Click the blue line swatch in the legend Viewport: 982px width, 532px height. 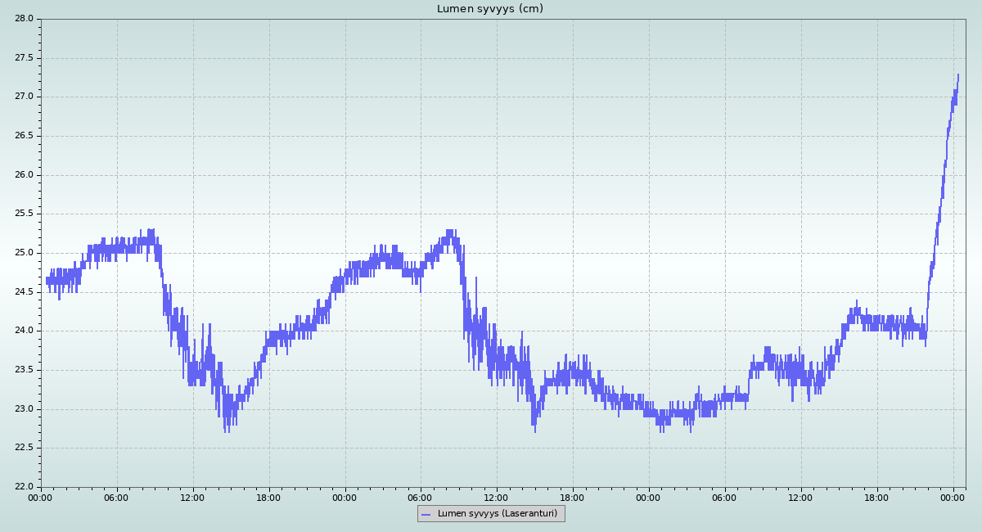click(426, 514)
